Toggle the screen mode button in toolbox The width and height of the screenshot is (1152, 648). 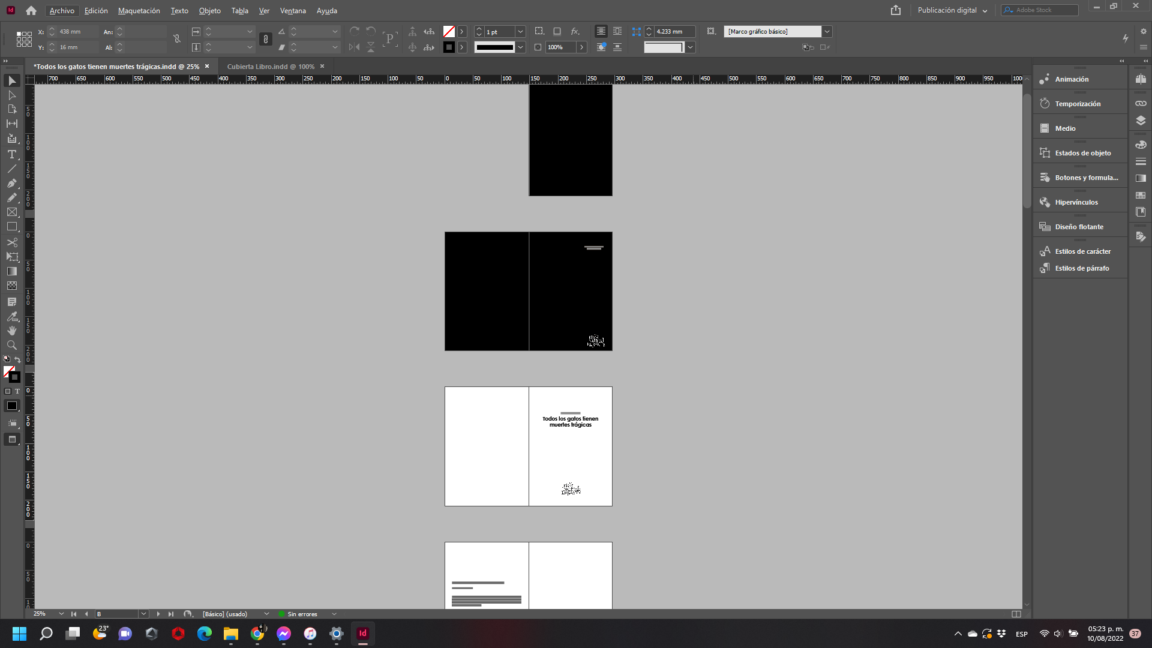pyautogui.click(x=12, y=440)
